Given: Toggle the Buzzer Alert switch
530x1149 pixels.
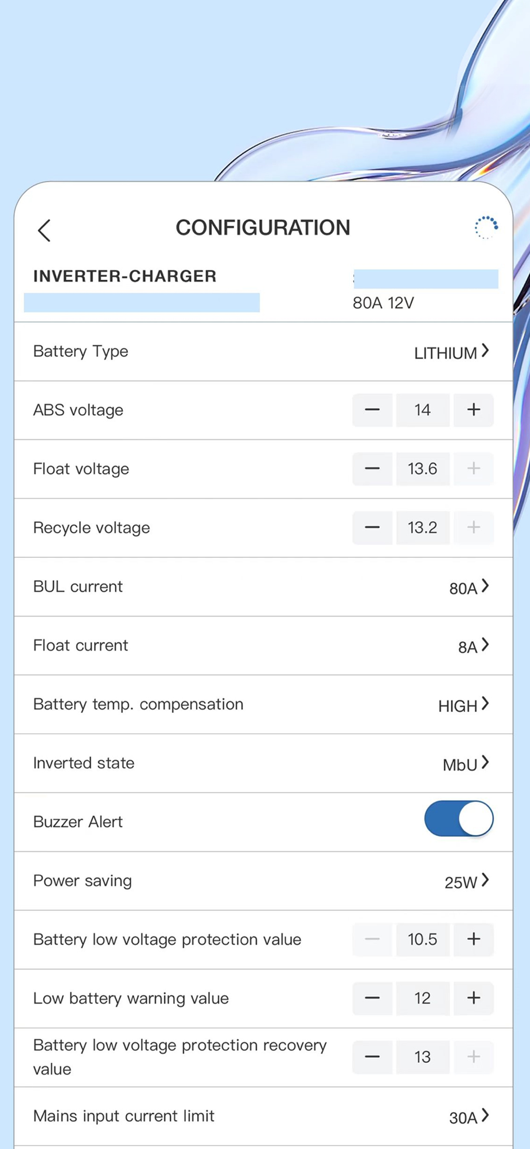Looking at the screenshot, I should click(x=458, y=819).
